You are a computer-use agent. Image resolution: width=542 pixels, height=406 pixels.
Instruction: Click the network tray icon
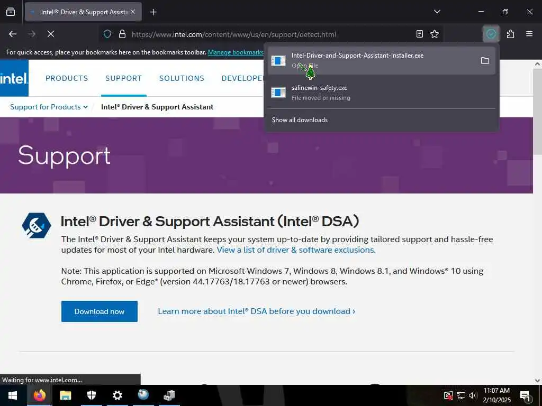(461, 395)
